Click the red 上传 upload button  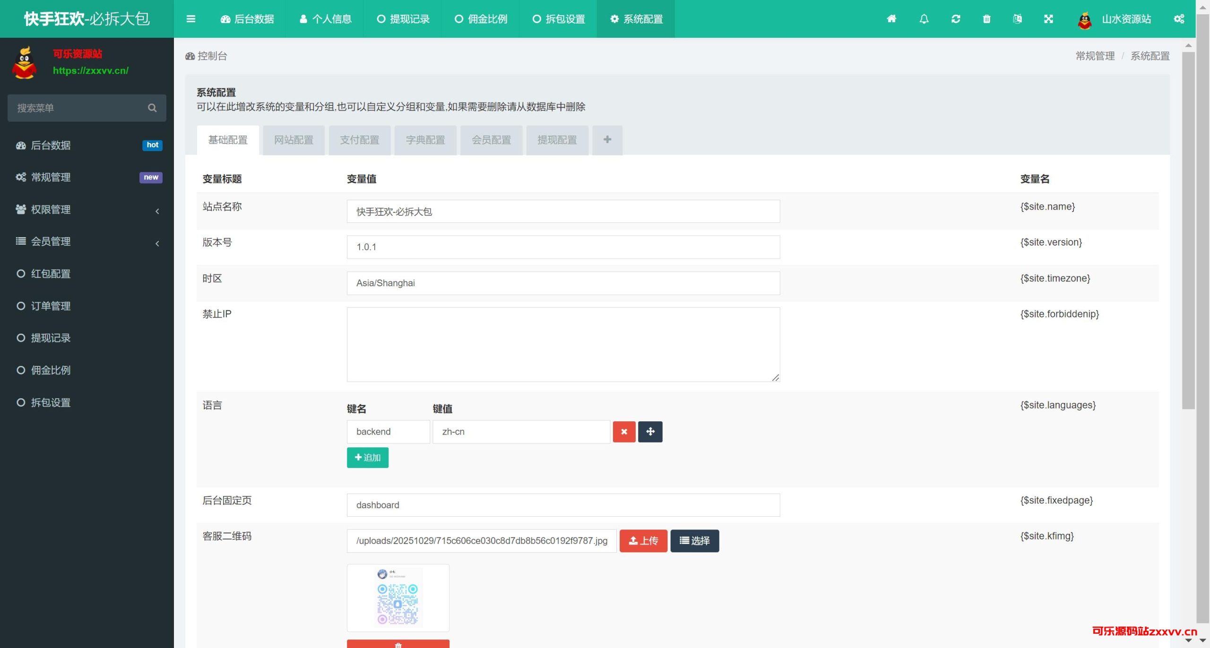[643, 541]
